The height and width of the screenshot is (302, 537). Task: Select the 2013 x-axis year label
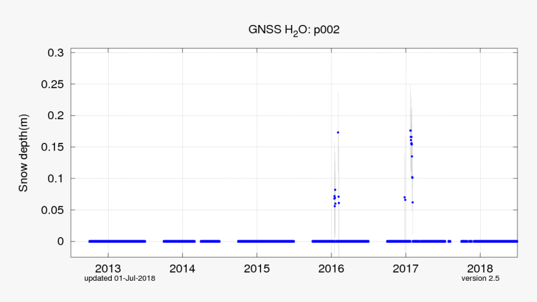(108, 269)
